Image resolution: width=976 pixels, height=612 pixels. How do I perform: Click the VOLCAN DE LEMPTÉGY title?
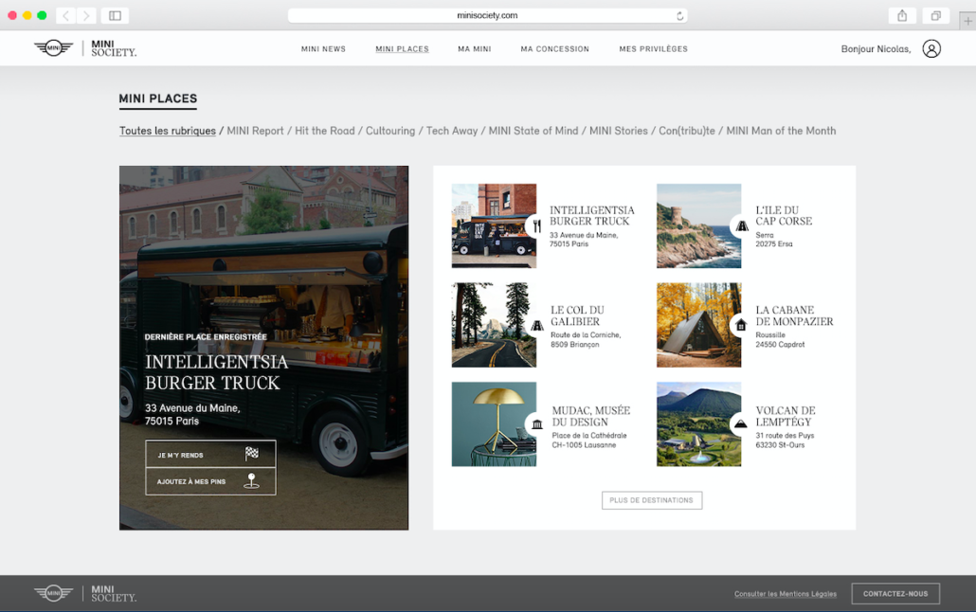tap(785, 416)
